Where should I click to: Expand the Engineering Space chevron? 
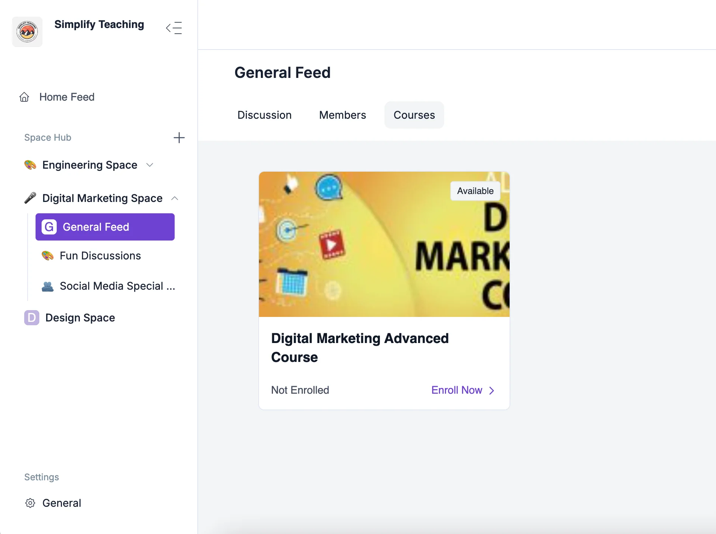tap(150, 165)
